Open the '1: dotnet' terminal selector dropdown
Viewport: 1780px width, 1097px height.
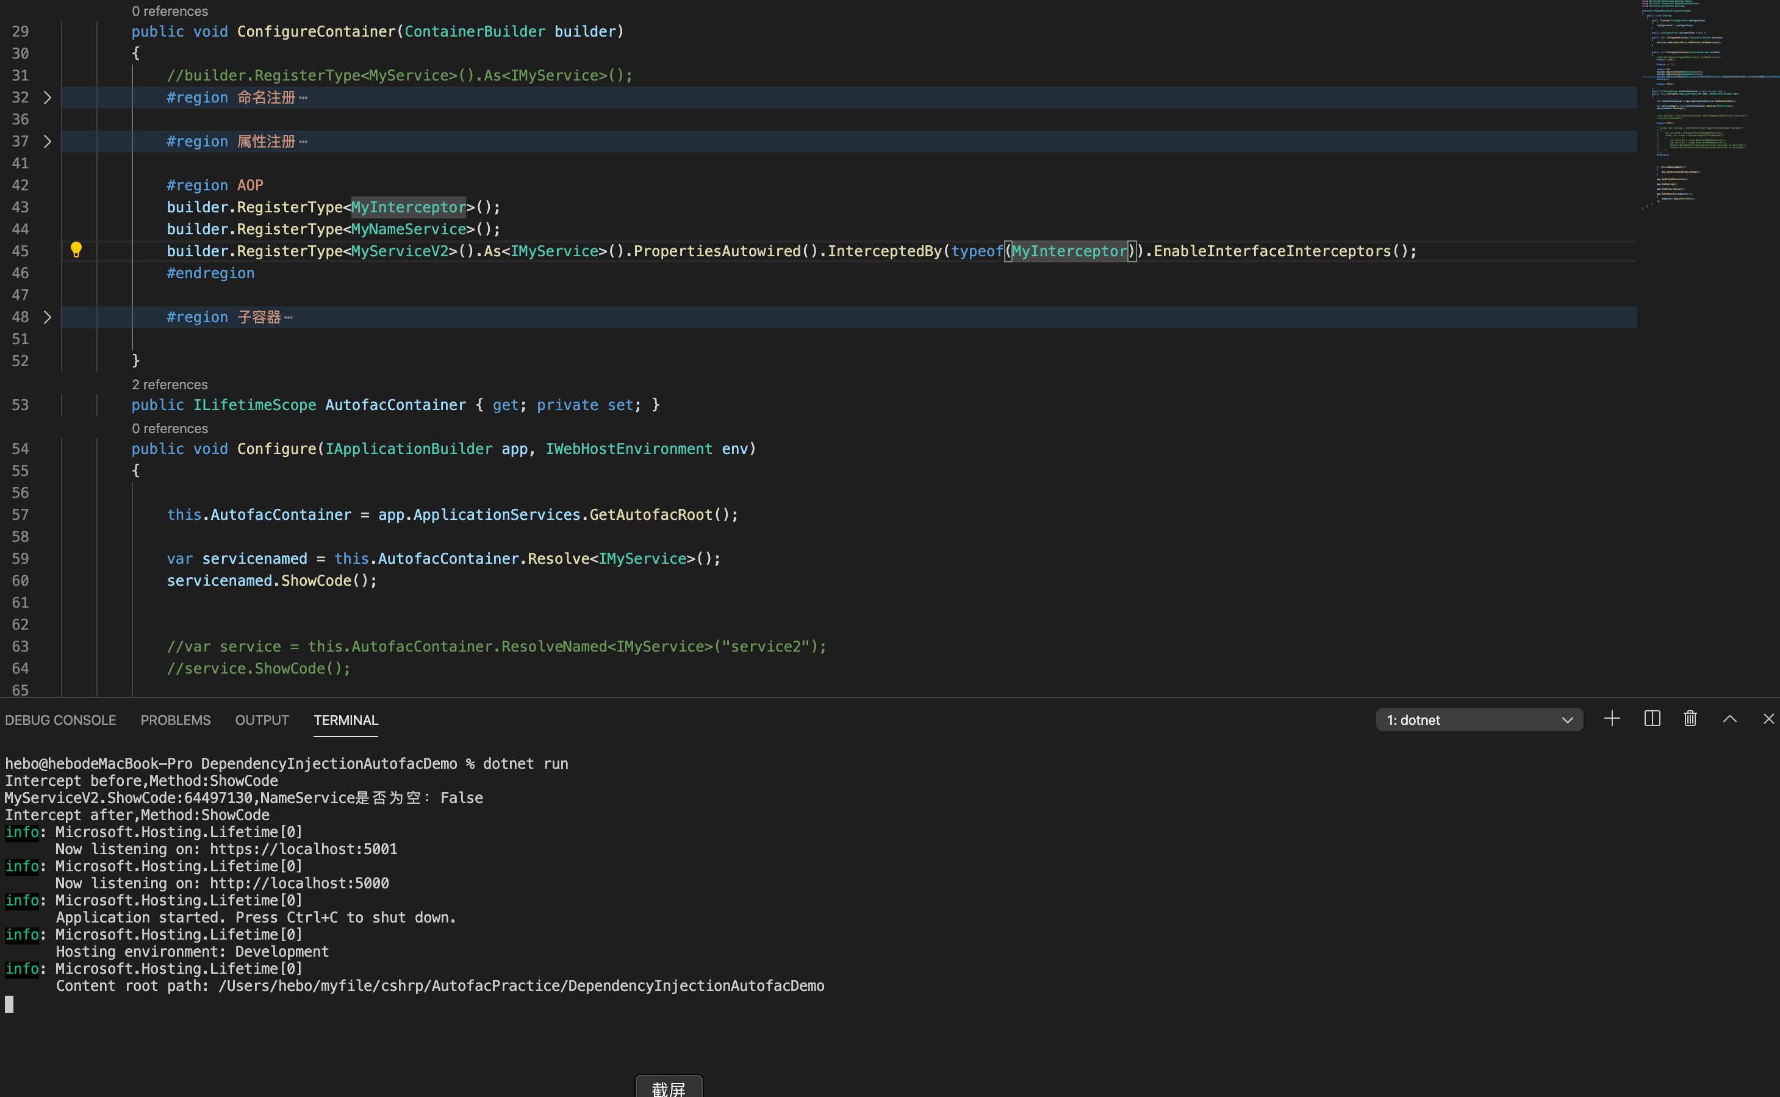tap(1479, 720)
